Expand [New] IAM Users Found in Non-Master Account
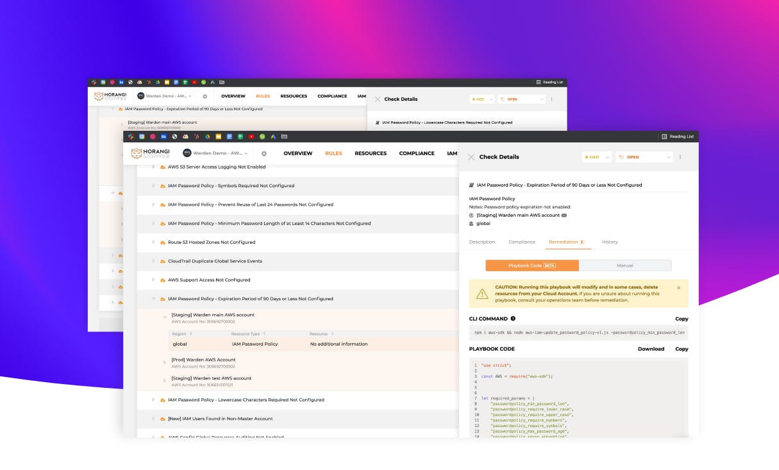This screenshot has height=470, width=779. pos(153,419)
